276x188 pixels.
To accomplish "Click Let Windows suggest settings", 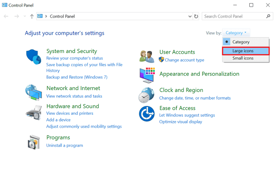I will pyautogui.click(x=187, y=115).
